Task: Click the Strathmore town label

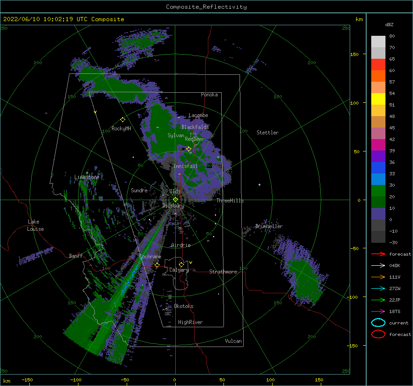Action: tap(223, 272)
